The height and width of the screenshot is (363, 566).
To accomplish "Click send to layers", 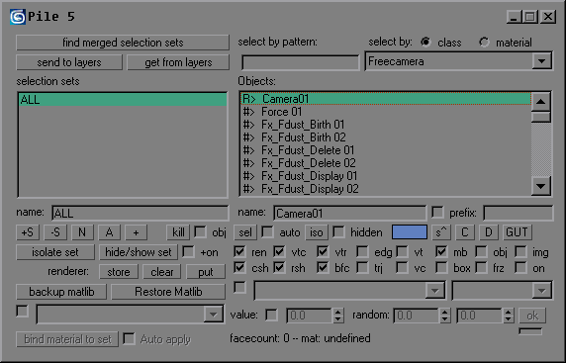I will pyautogui.click(x=69, y=62).
